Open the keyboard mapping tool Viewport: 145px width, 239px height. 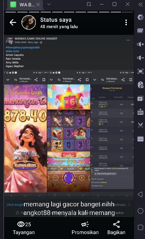coord(140,31)
